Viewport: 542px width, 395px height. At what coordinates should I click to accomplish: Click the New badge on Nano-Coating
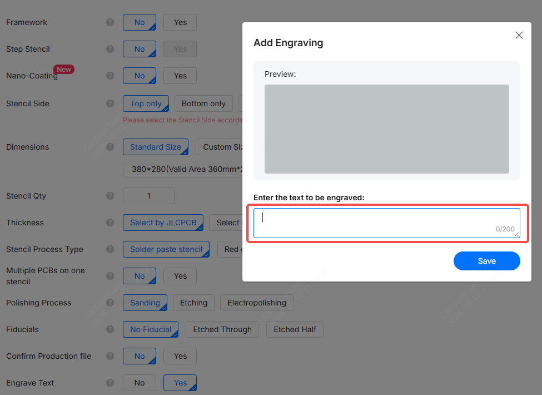click(x=64, y=69)
